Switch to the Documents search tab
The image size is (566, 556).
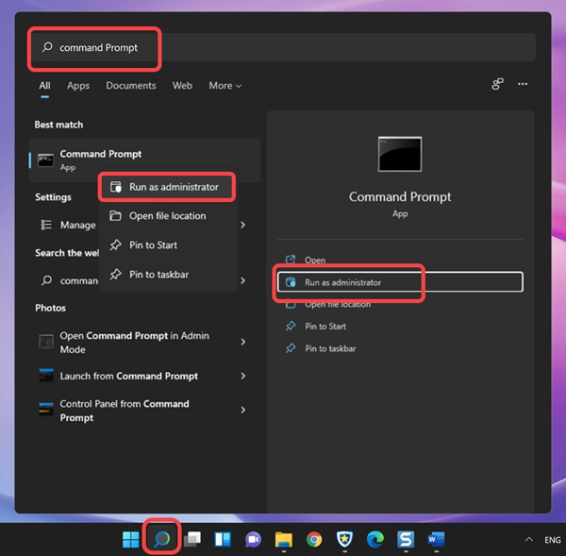click(x=130, y=86)
